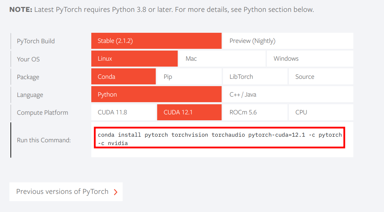Choose Windows as your OS

(310, 59)
